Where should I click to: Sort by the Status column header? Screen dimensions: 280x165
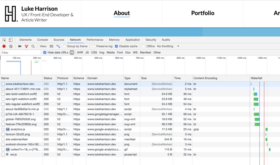[x=49, y=78]
